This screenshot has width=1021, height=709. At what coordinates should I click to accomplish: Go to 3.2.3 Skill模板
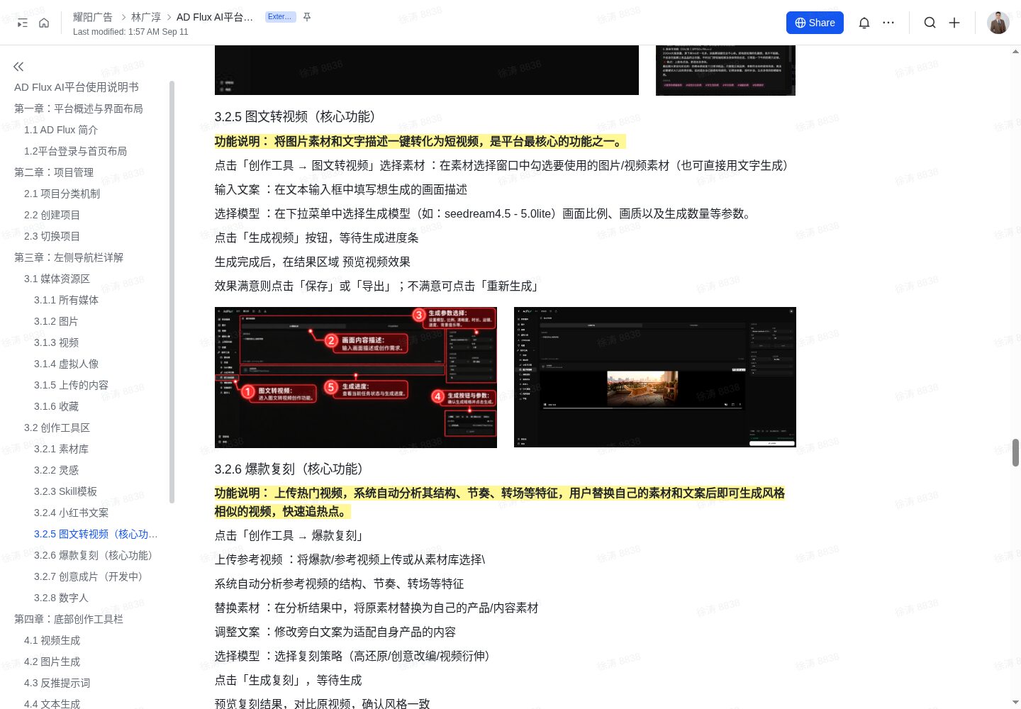coord(65,491)
